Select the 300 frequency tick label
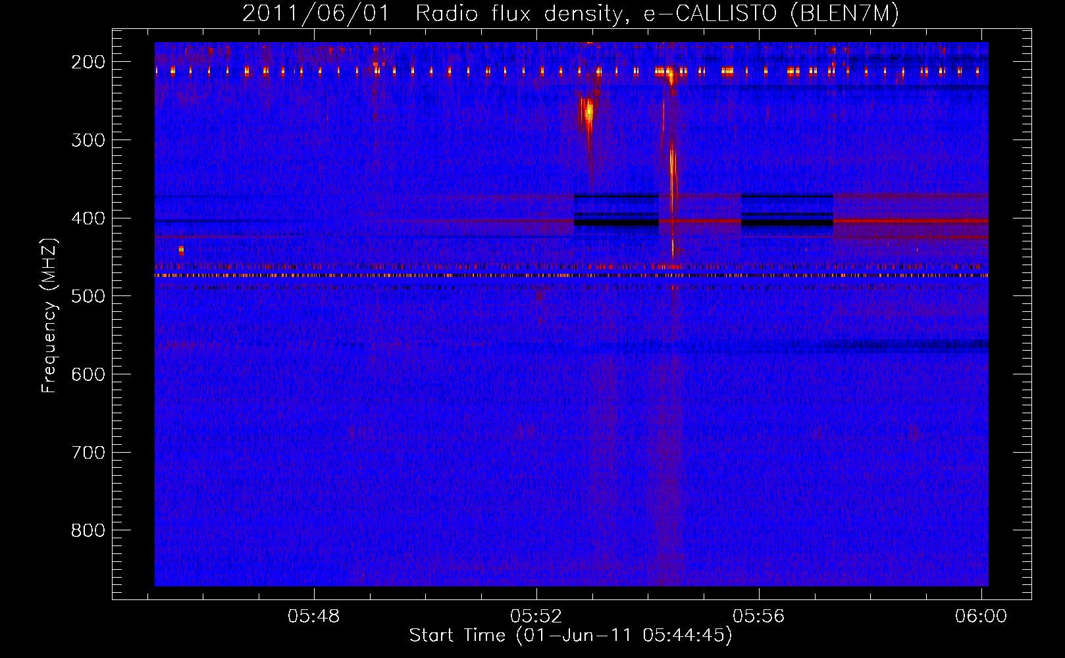 click(88, 140)
